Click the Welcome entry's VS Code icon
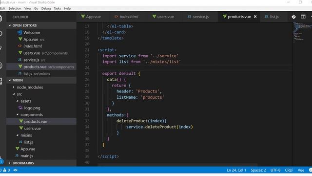 click(19, 32)
